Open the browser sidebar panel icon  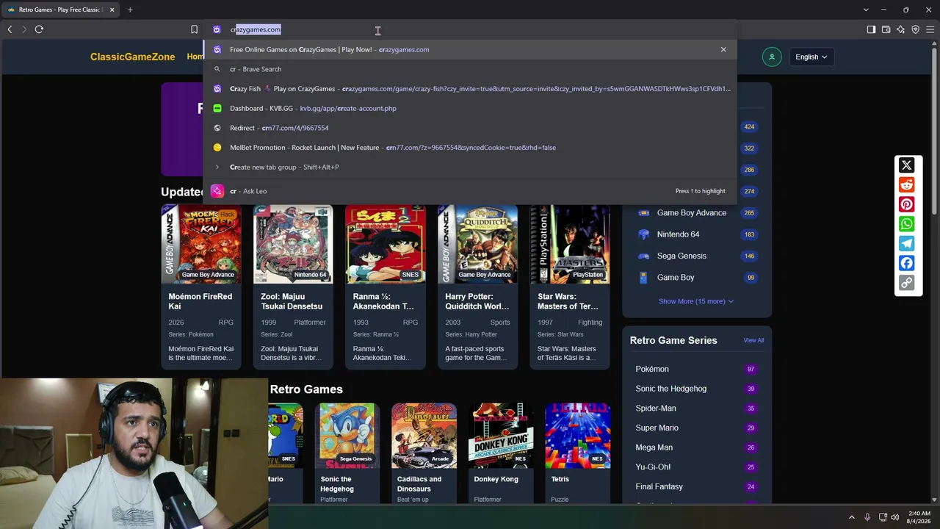point(871,29)
